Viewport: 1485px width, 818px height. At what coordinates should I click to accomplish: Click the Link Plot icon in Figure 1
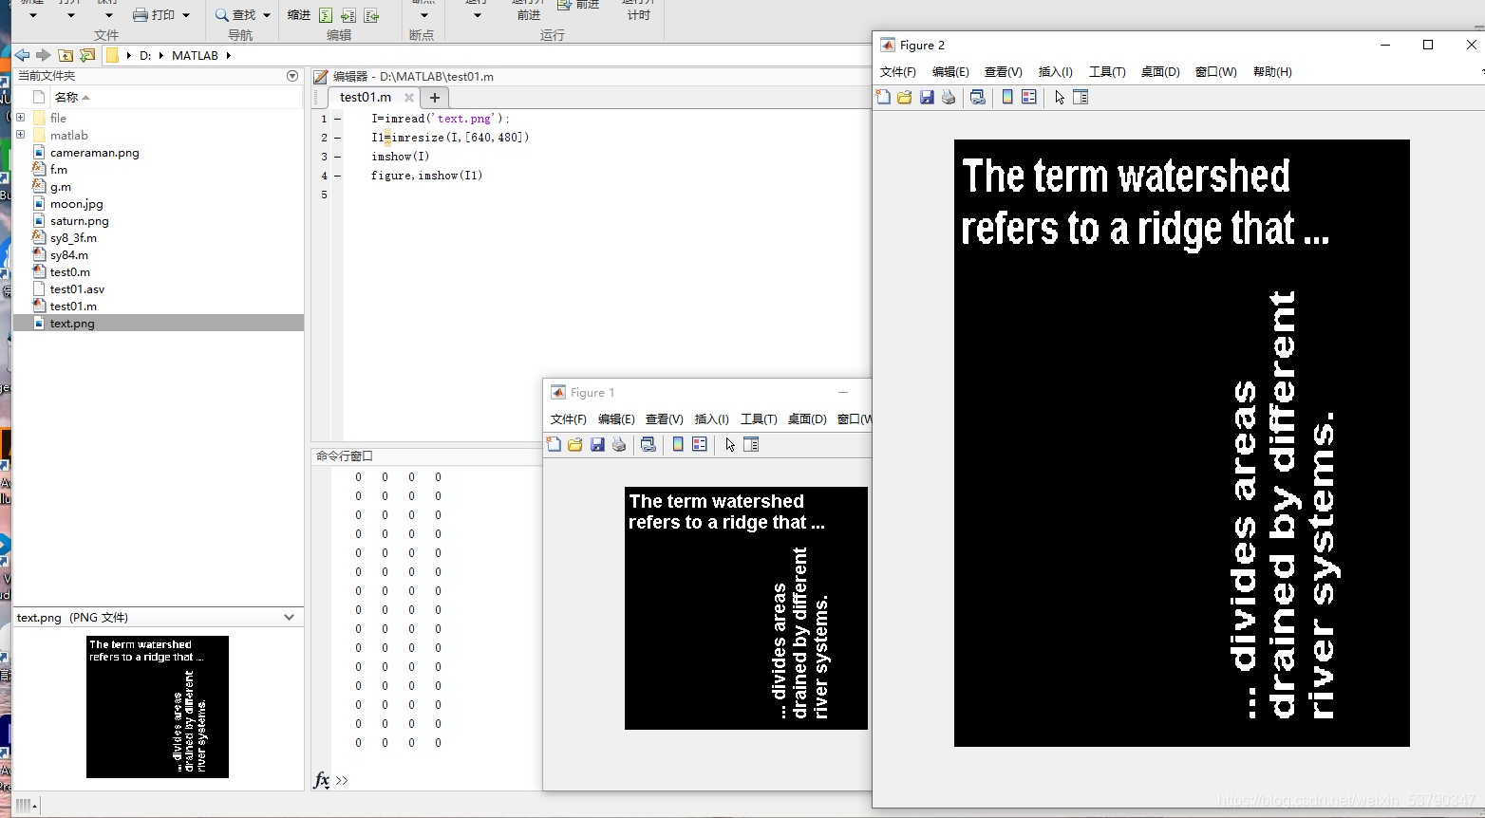649,444
